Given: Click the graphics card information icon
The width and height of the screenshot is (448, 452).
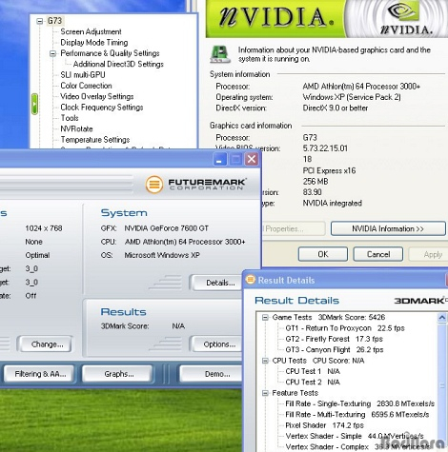Looking at the screenshot, I should [x=220, y=54].
